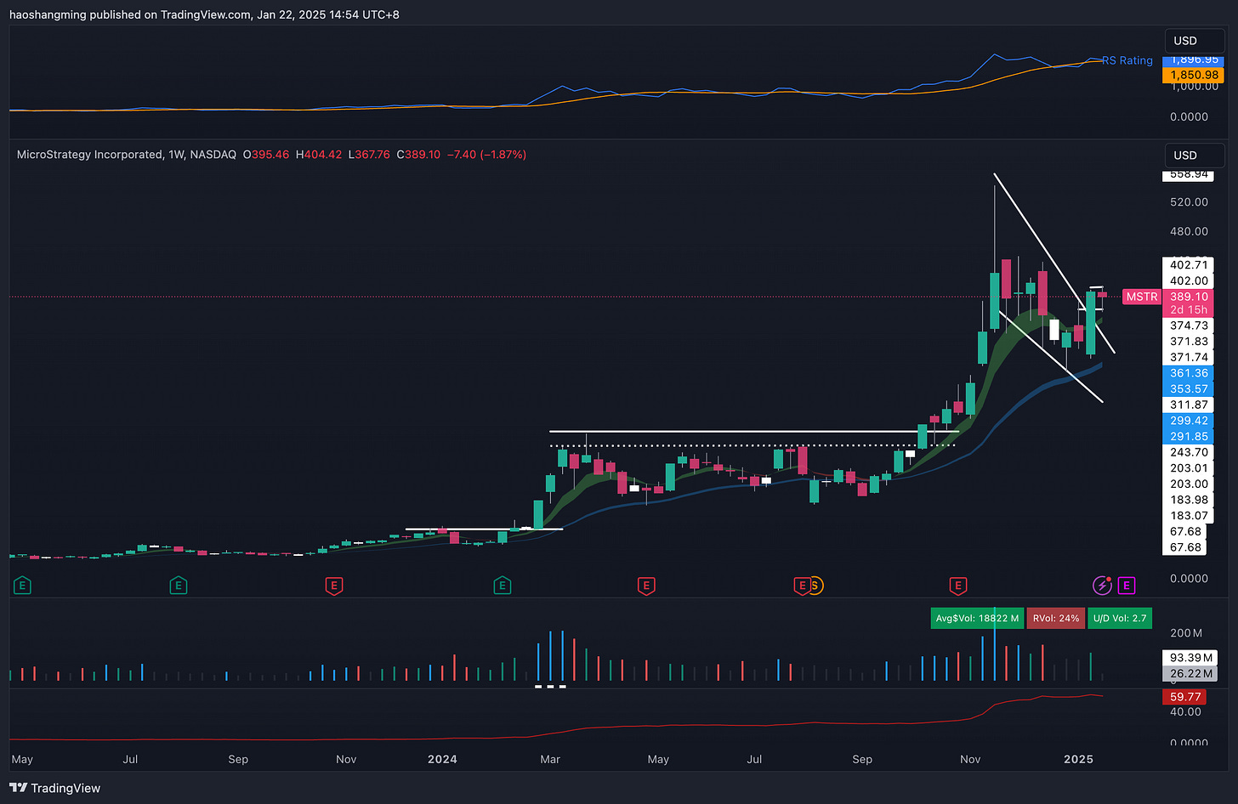Viewport: 1238px width, 804px height.
Task: Click the 374.73 price label
Action: [1189, 326]
